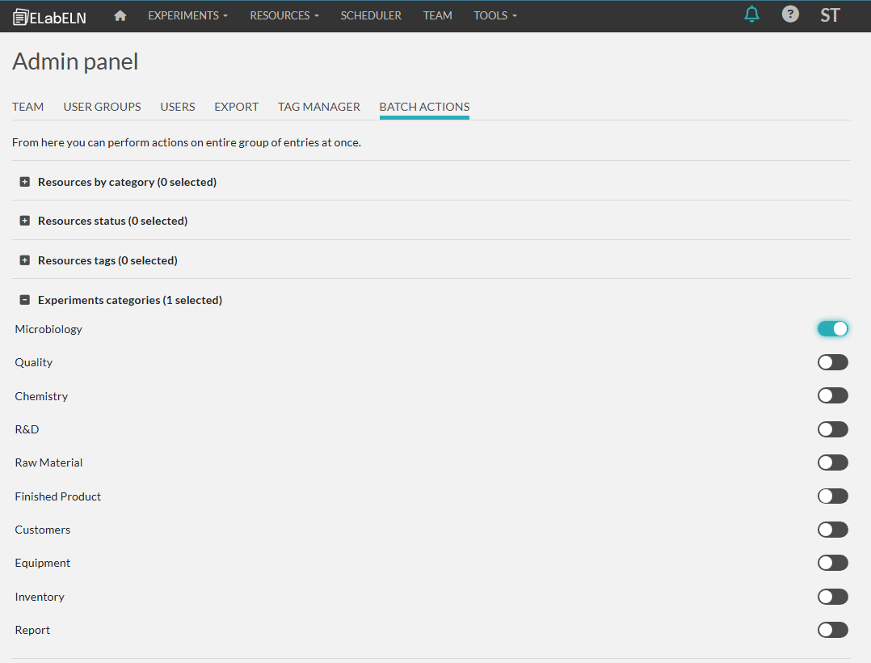Collapse Experiments categories section

pos(24,300)
